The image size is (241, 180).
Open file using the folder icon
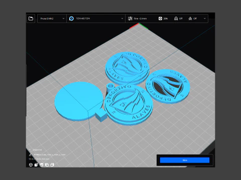31,18
